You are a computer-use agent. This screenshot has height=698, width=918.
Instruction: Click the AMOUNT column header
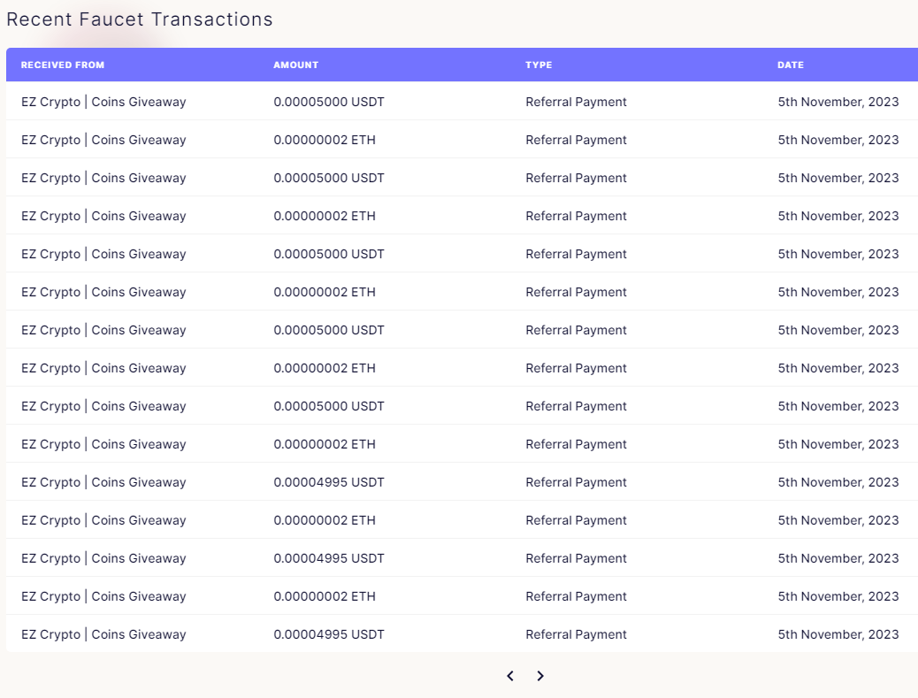tap(295, 65)
